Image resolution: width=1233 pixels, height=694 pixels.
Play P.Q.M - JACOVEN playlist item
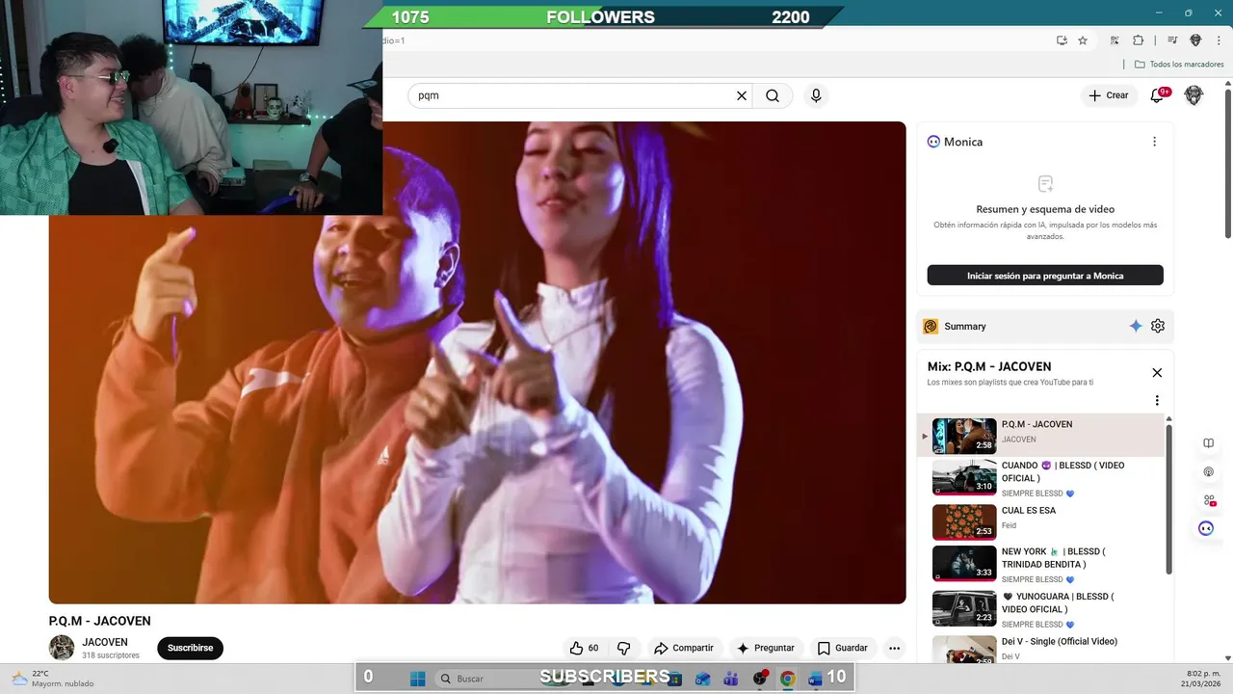(x=1041, y=436)
